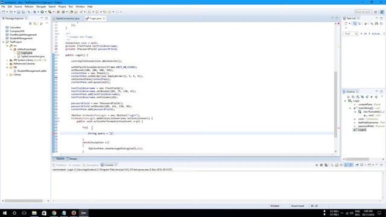Expand the JRE System Library node
The image size is (386, 217).
pyautogui.click(x=7, y=60)
